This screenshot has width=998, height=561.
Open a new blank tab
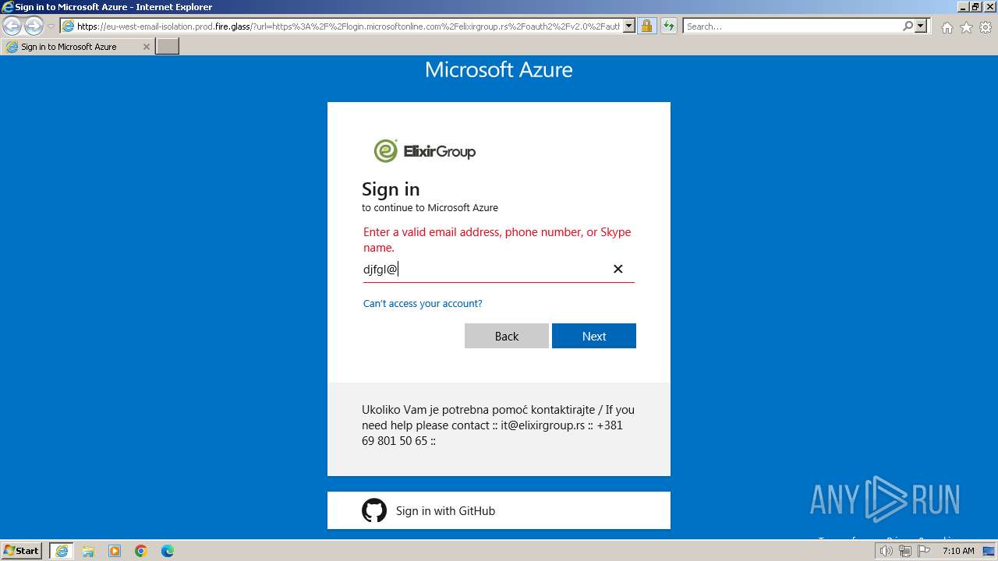coord(168,47)
